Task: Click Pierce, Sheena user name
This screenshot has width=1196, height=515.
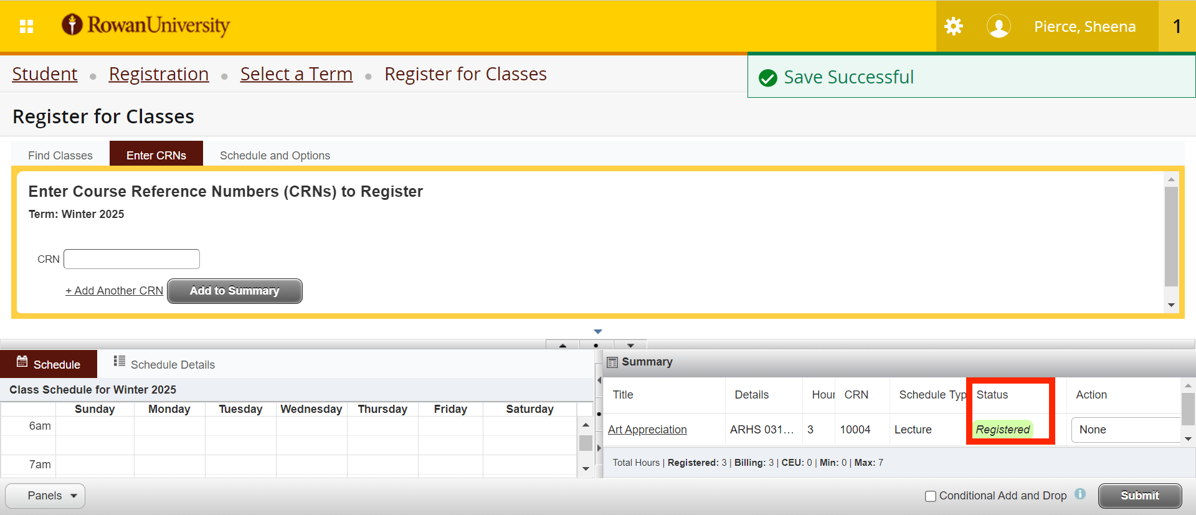Action: [x=1084, y=27]
